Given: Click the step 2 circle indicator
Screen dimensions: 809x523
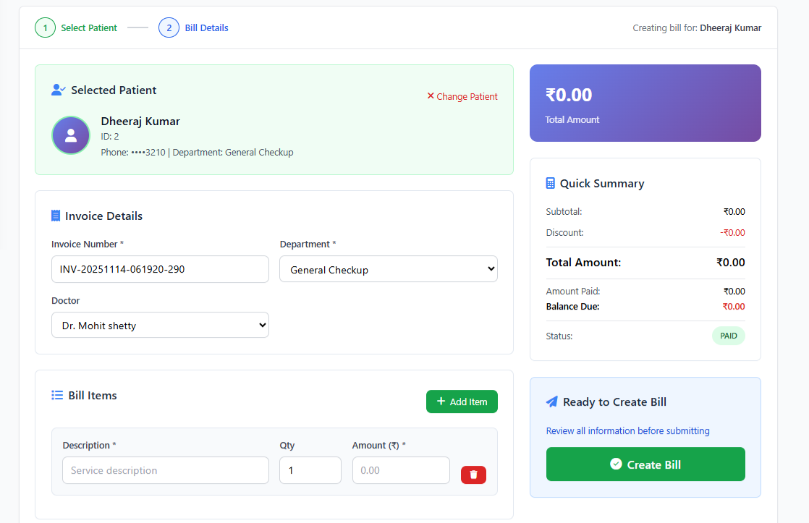Looking at the screenshot, I should 169,28.
